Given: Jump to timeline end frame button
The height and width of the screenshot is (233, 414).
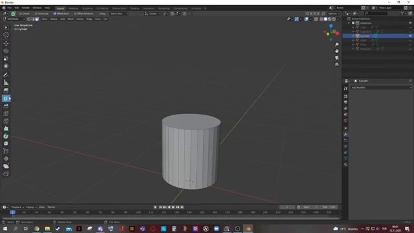Looking at the screenshot, I should tap(182, 207).
